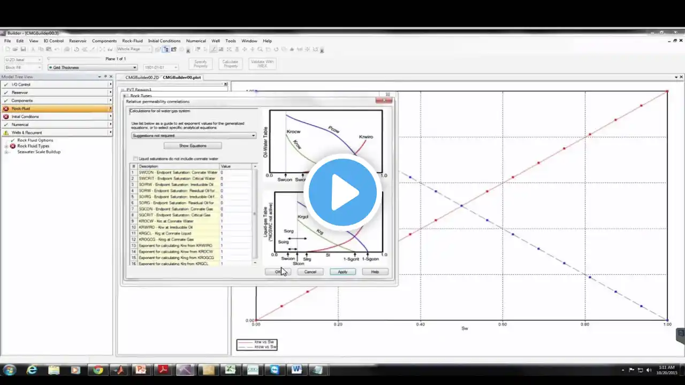Open Windows Explorer folder on taskbar
The image size is (685, 385).
point(54,369)
